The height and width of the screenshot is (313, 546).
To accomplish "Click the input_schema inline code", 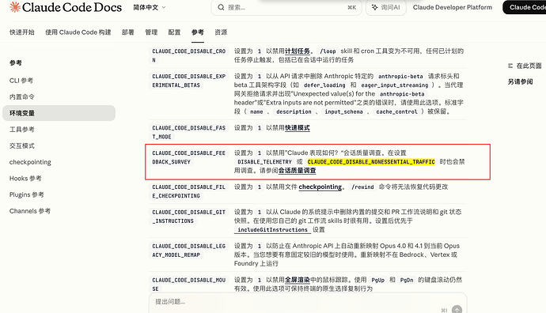I will click(x=343, y=111).
